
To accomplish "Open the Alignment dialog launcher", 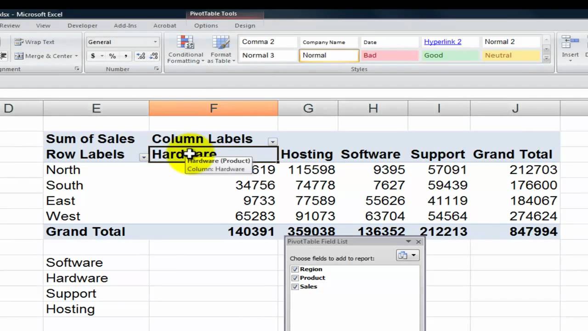I will pyautogui.click(x=77, y=69).
